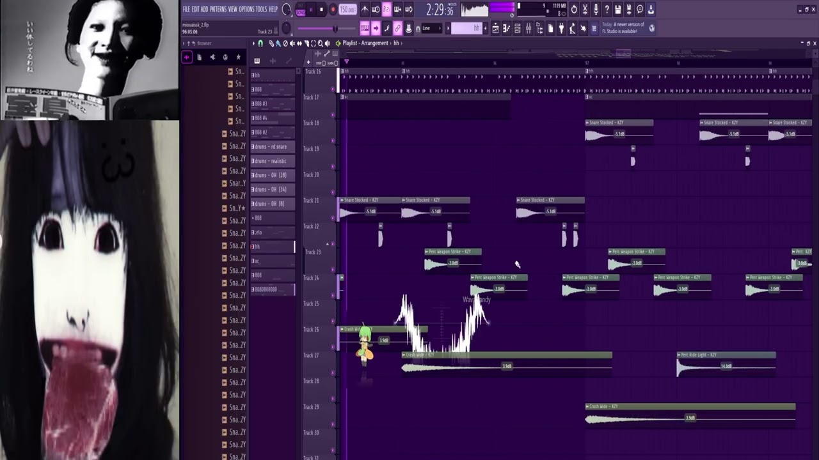Click the microphone one-click recording icon

click(596, 10)
